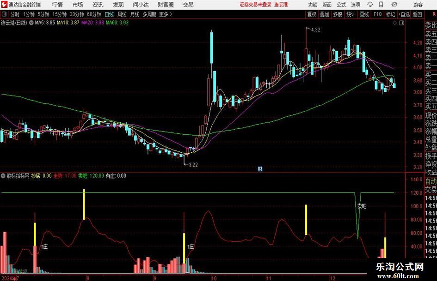Open the 选项 menu
Image resolution: width=437 pixels, height=281 pixels.
(x=355, y=5)
